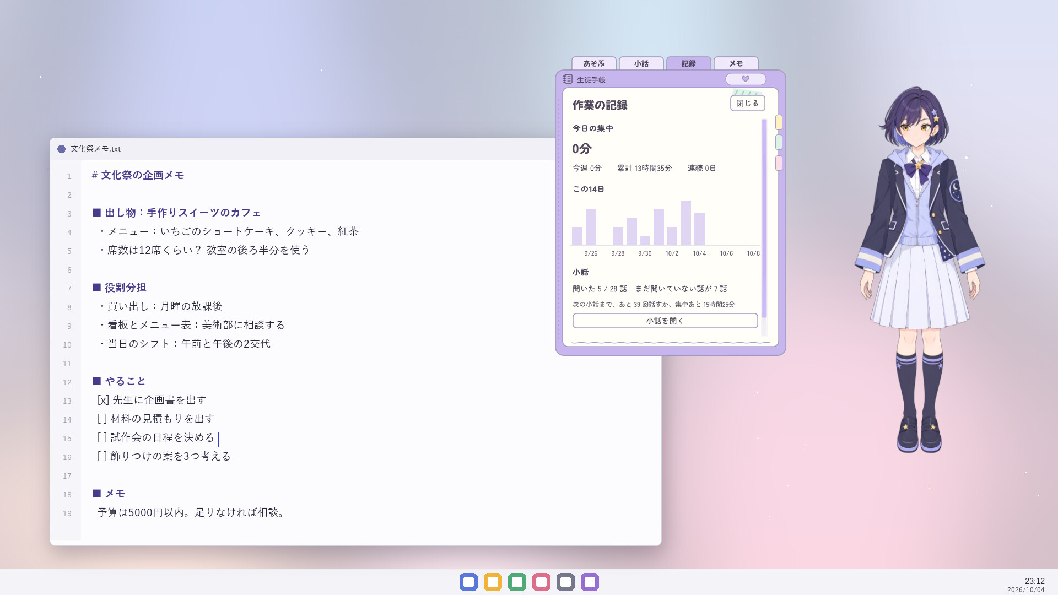Select the green side bookmark tab
The height and width of the screenshot is (595, 1058).
coord(779,142)
